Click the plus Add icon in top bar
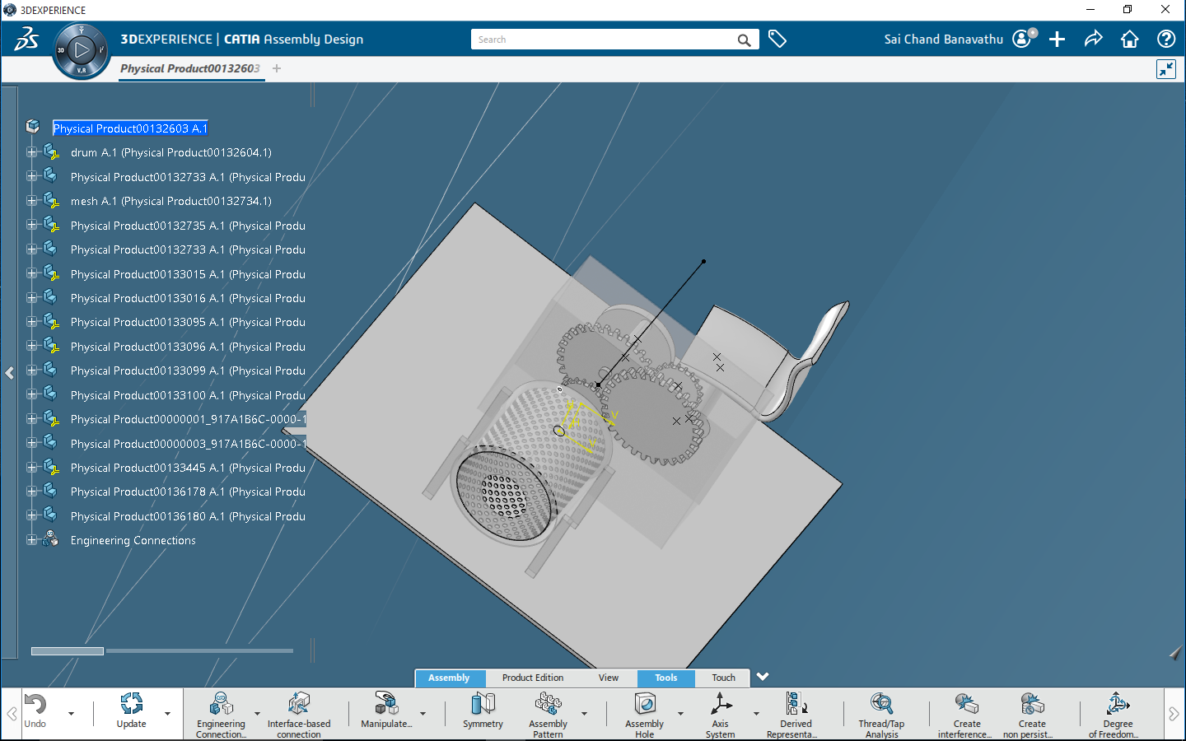This screenshot has height=741, width=1186. pyautogui.click(x=1058, y=39)
